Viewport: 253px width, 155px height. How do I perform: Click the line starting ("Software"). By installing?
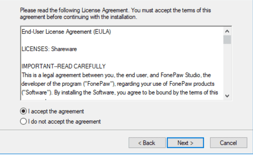(120, 92)
